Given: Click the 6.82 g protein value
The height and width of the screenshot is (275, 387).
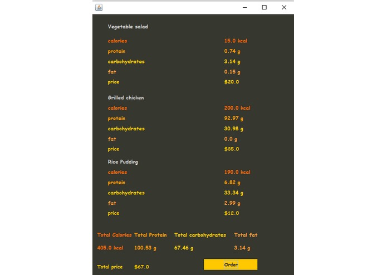Looking at the screenshot, I should [232, 183].
